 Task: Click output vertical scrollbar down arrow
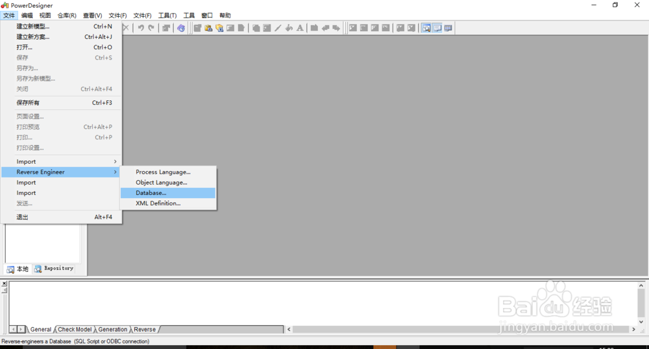(x=641, y=322)
